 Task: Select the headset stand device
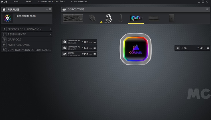click(x=120, y=18)
